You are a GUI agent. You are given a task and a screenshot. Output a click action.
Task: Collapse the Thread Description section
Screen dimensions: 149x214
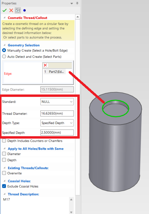4,194
